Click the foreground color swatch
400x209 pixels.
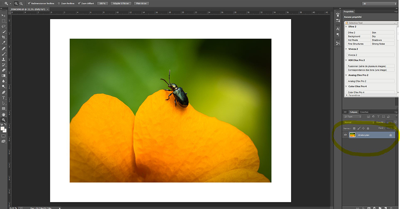point(3,128)
